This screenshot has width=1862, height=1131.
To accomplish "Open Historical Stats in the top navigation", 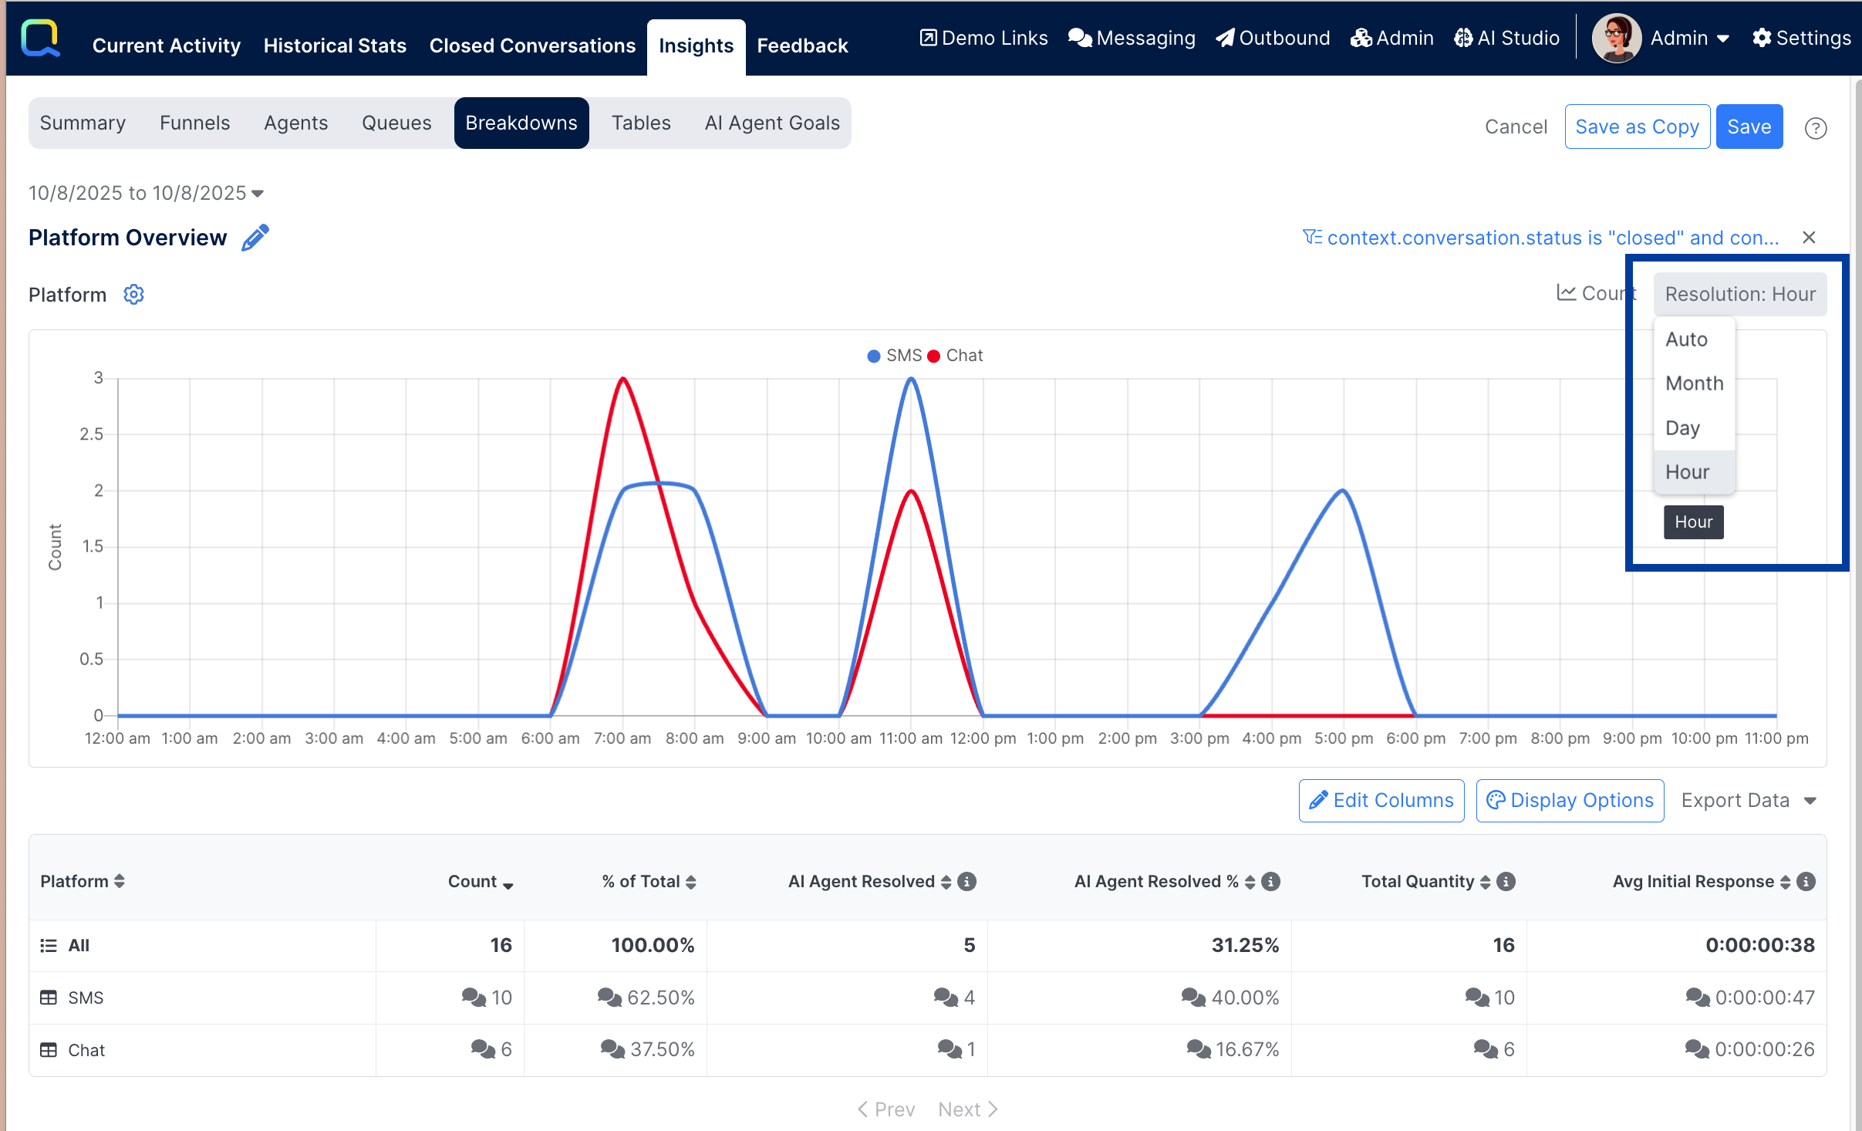I will point(335,46).
